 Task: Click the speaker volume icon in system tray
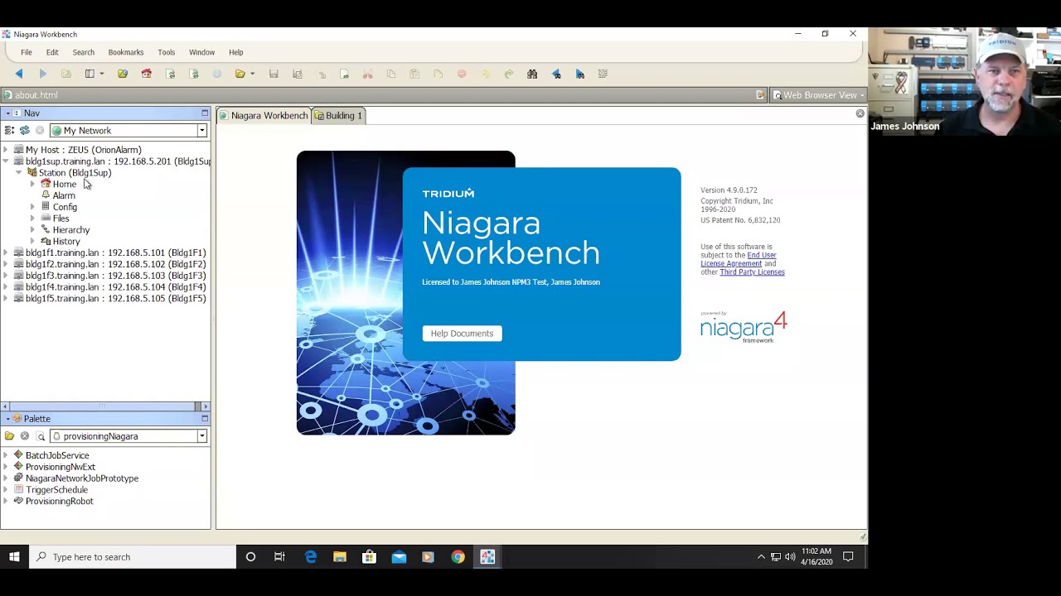[x=790, y=557]
